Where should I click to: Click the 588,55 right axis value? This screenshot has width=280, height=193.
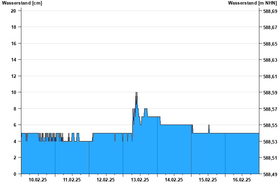270,125
